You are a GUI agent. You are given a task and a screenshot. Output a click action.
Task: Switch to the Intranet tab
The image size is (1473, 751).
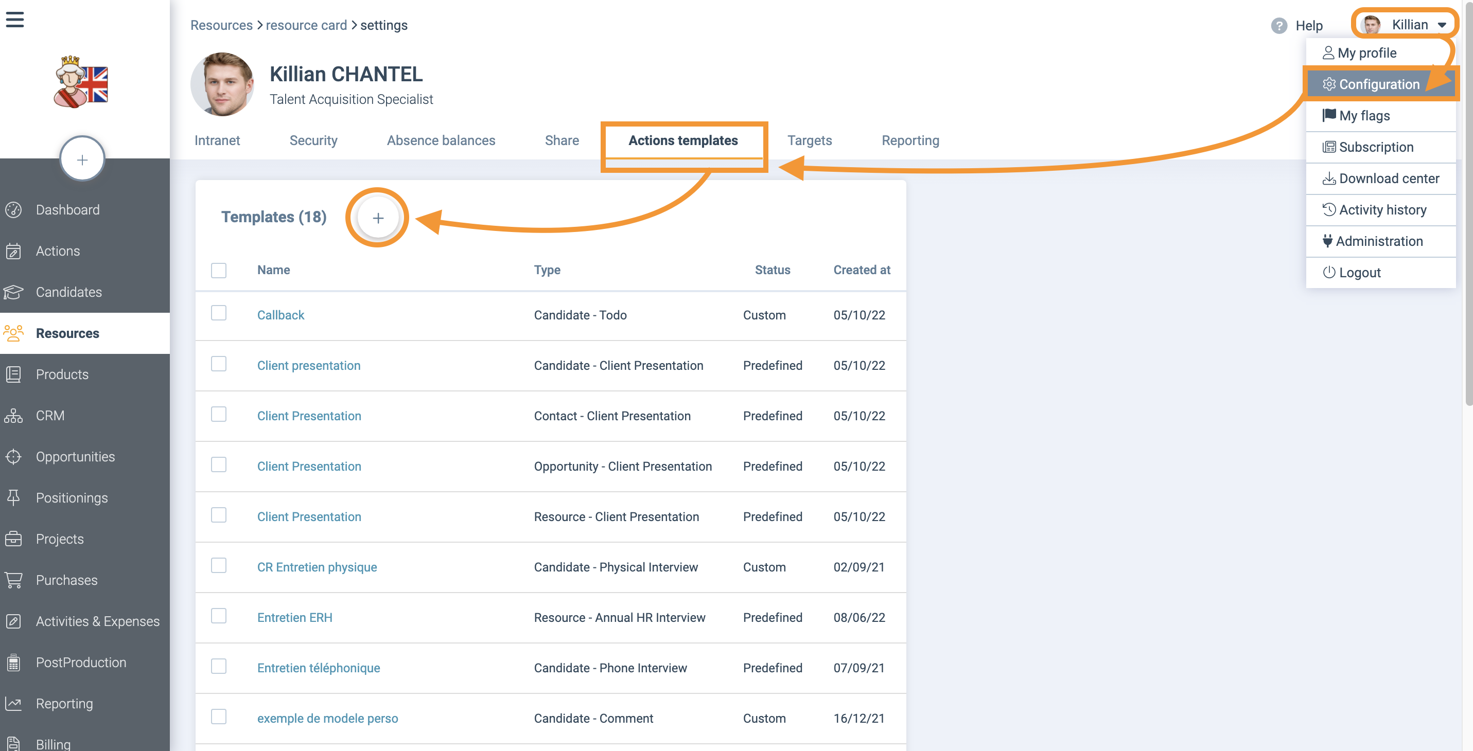(x=217, y=140)
